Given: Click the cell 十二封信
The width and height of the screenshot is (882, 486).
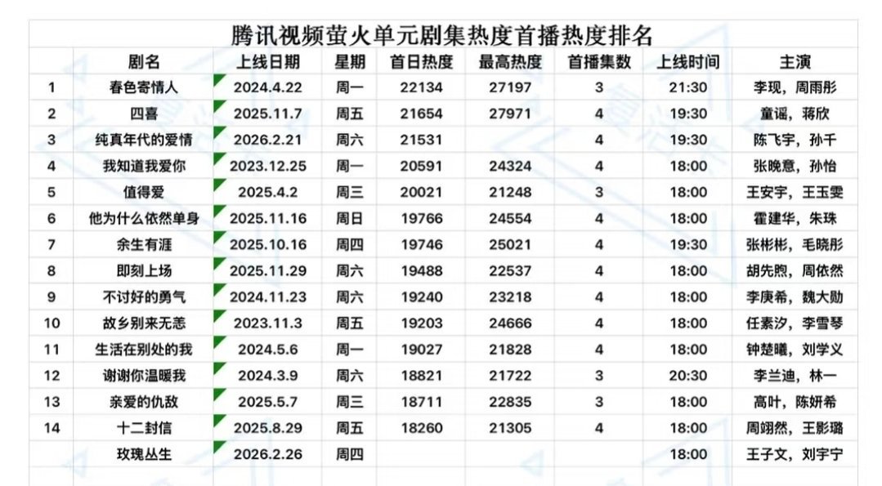Looking at the screenshot, I should [144, 428].
